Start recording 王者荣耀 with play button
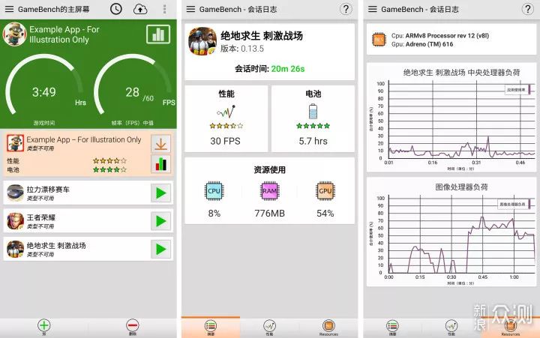This screenshot has width=540, height=338. [160, 221]
